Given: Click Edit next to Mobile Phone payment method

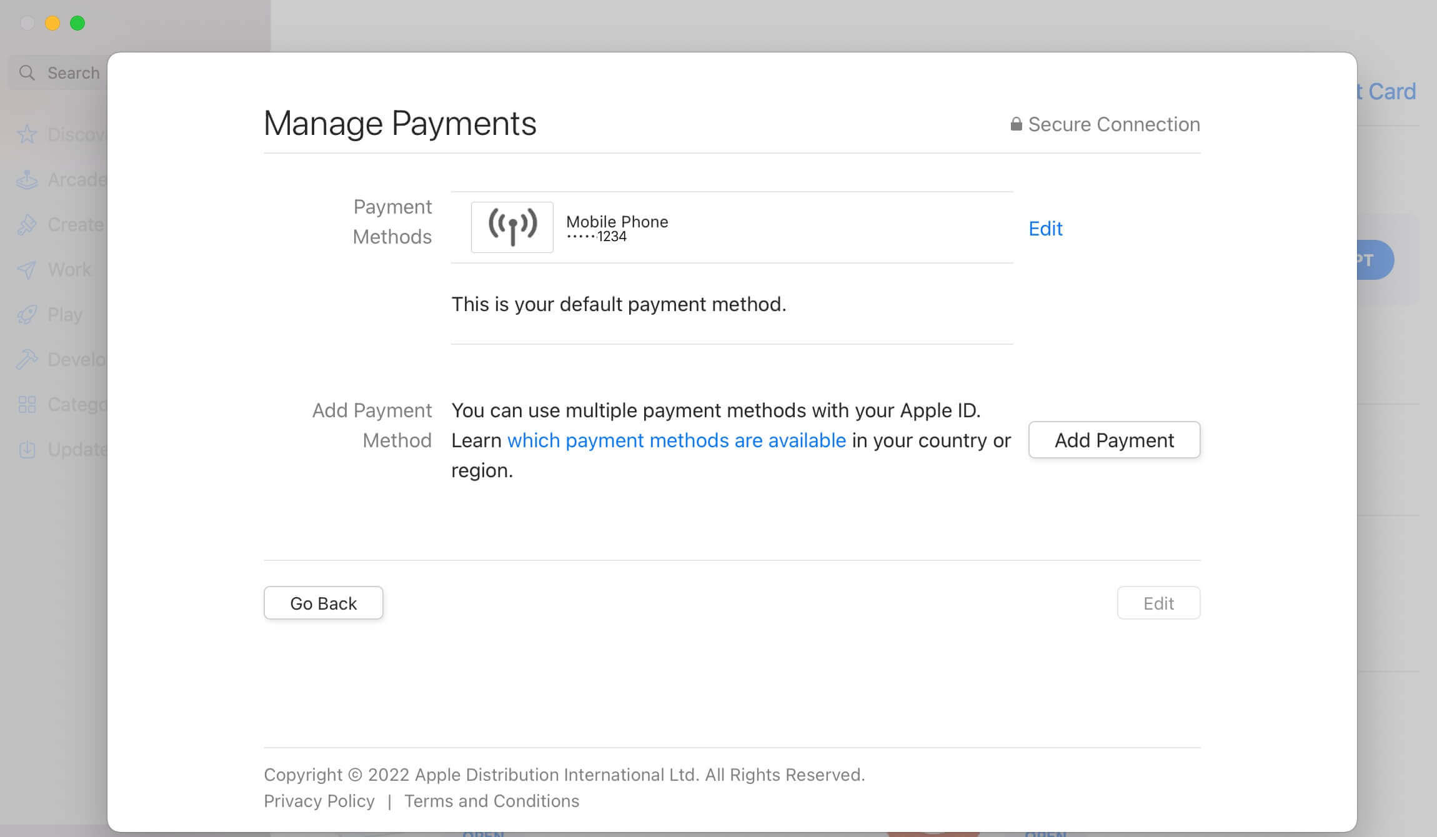Looking at the screenshot, I should click(x=1045, y=227).
